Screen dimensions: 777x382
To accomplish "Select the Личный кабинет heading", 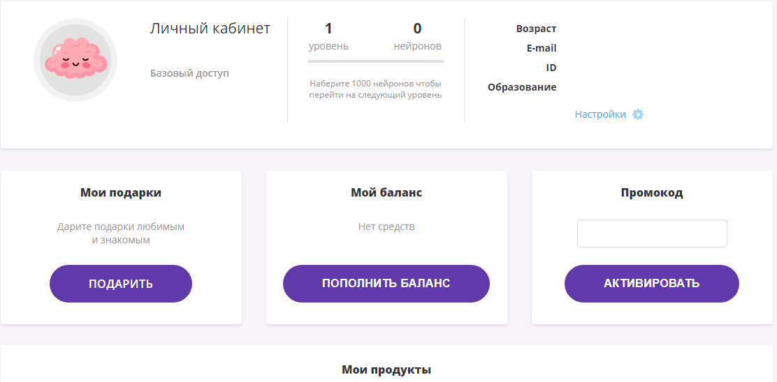I will tap(210, 29).
